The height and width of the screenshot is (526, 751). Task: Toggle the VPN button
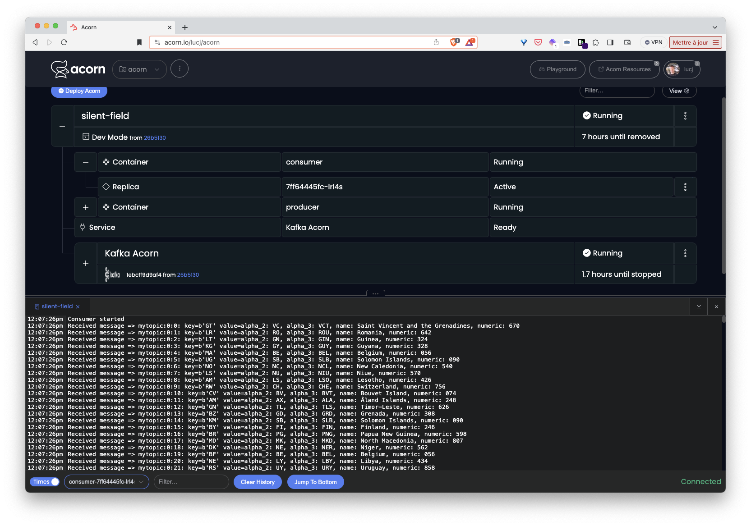click(654, 42)
